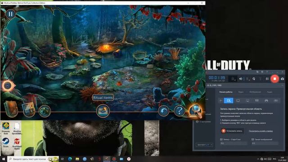Open the journal book in the game inventory bar
The height and width of the screenshot is (162, 288).
(x=12, y=109)
